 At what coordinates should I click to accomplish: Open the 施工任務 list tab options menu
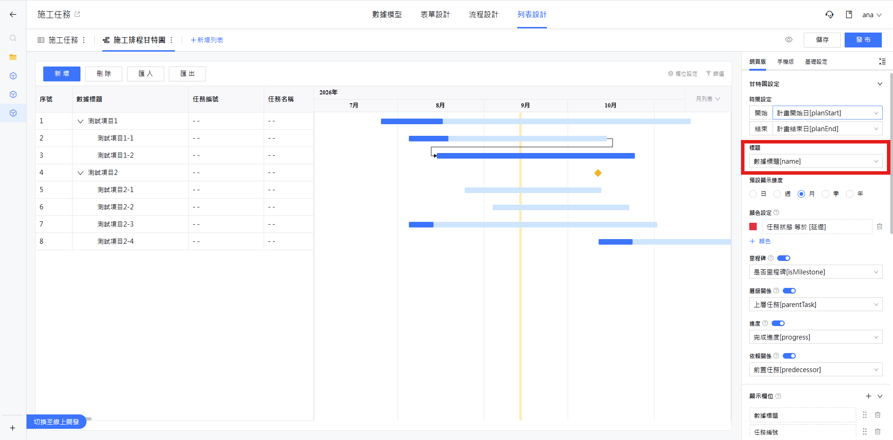pos(84,40)
